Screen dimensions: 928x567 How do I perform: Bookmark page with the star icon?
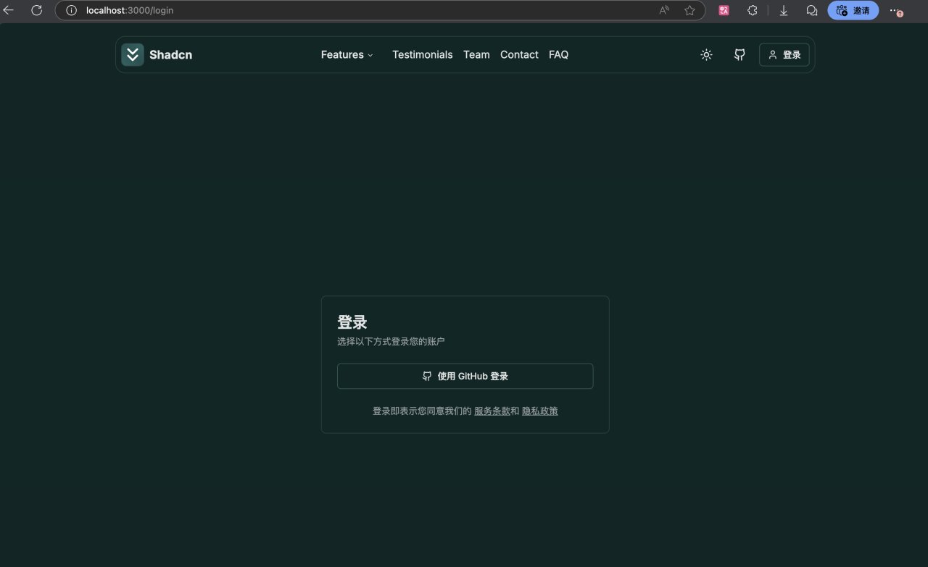[689, 11]
